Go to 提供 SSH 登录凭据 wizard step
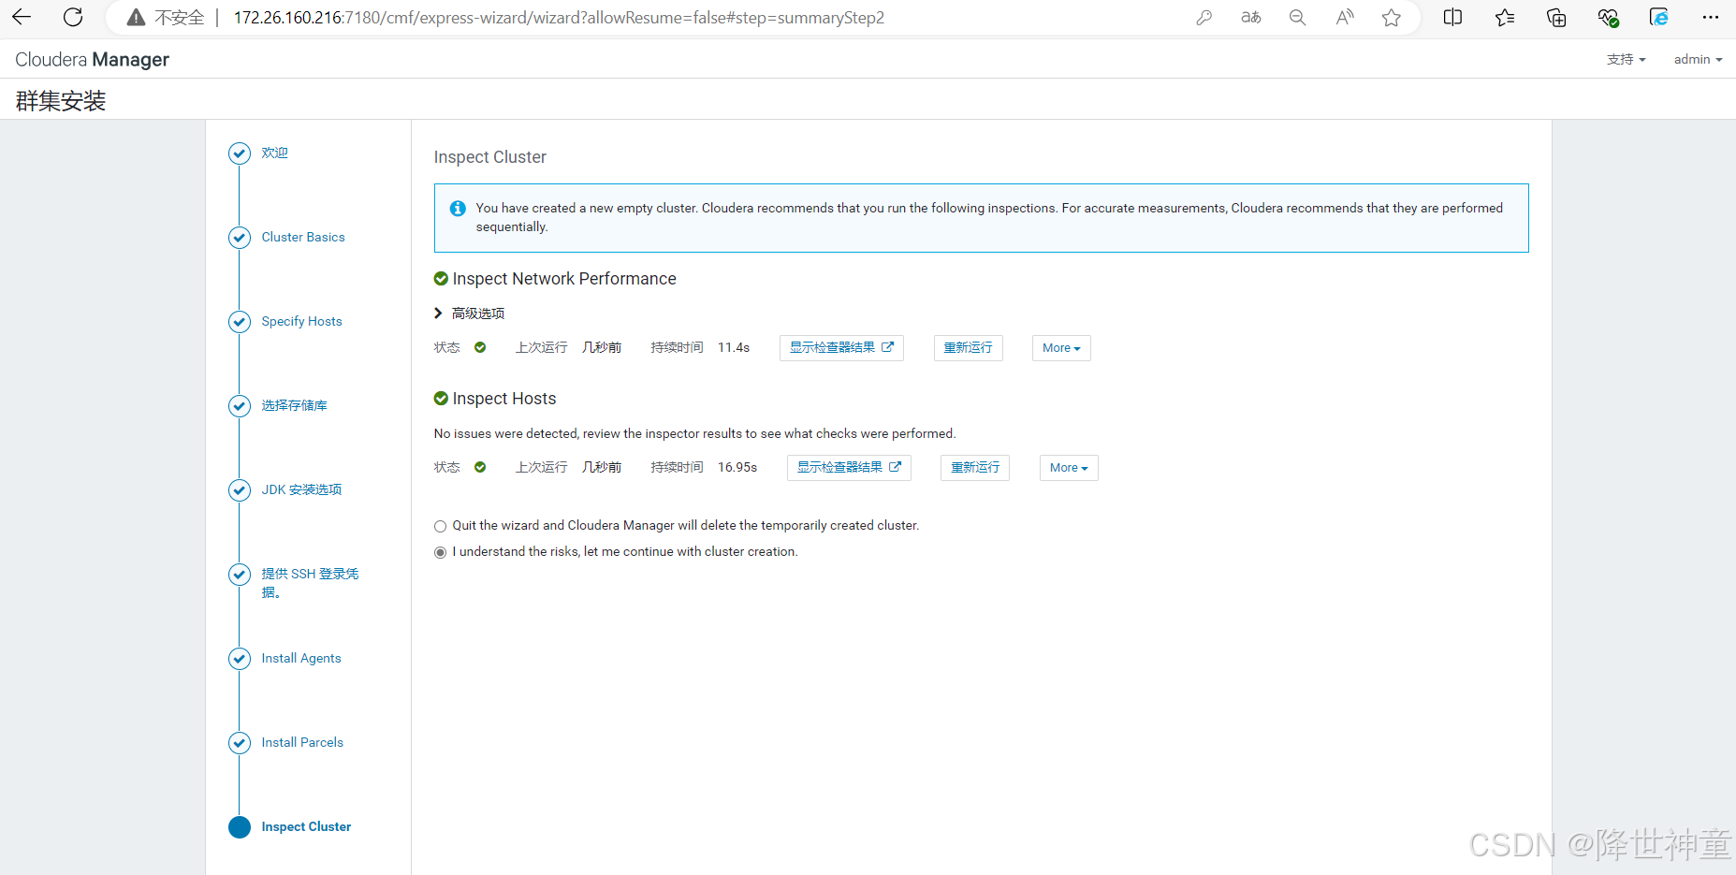This screenshot has height=875, width=1736. (310, 583)
